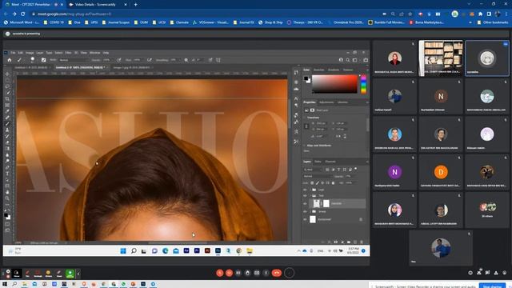The height and width of the screenshot is (288, 512).
Task: Open Video Details Screencastify browser tab
Action: coord(96,5)
